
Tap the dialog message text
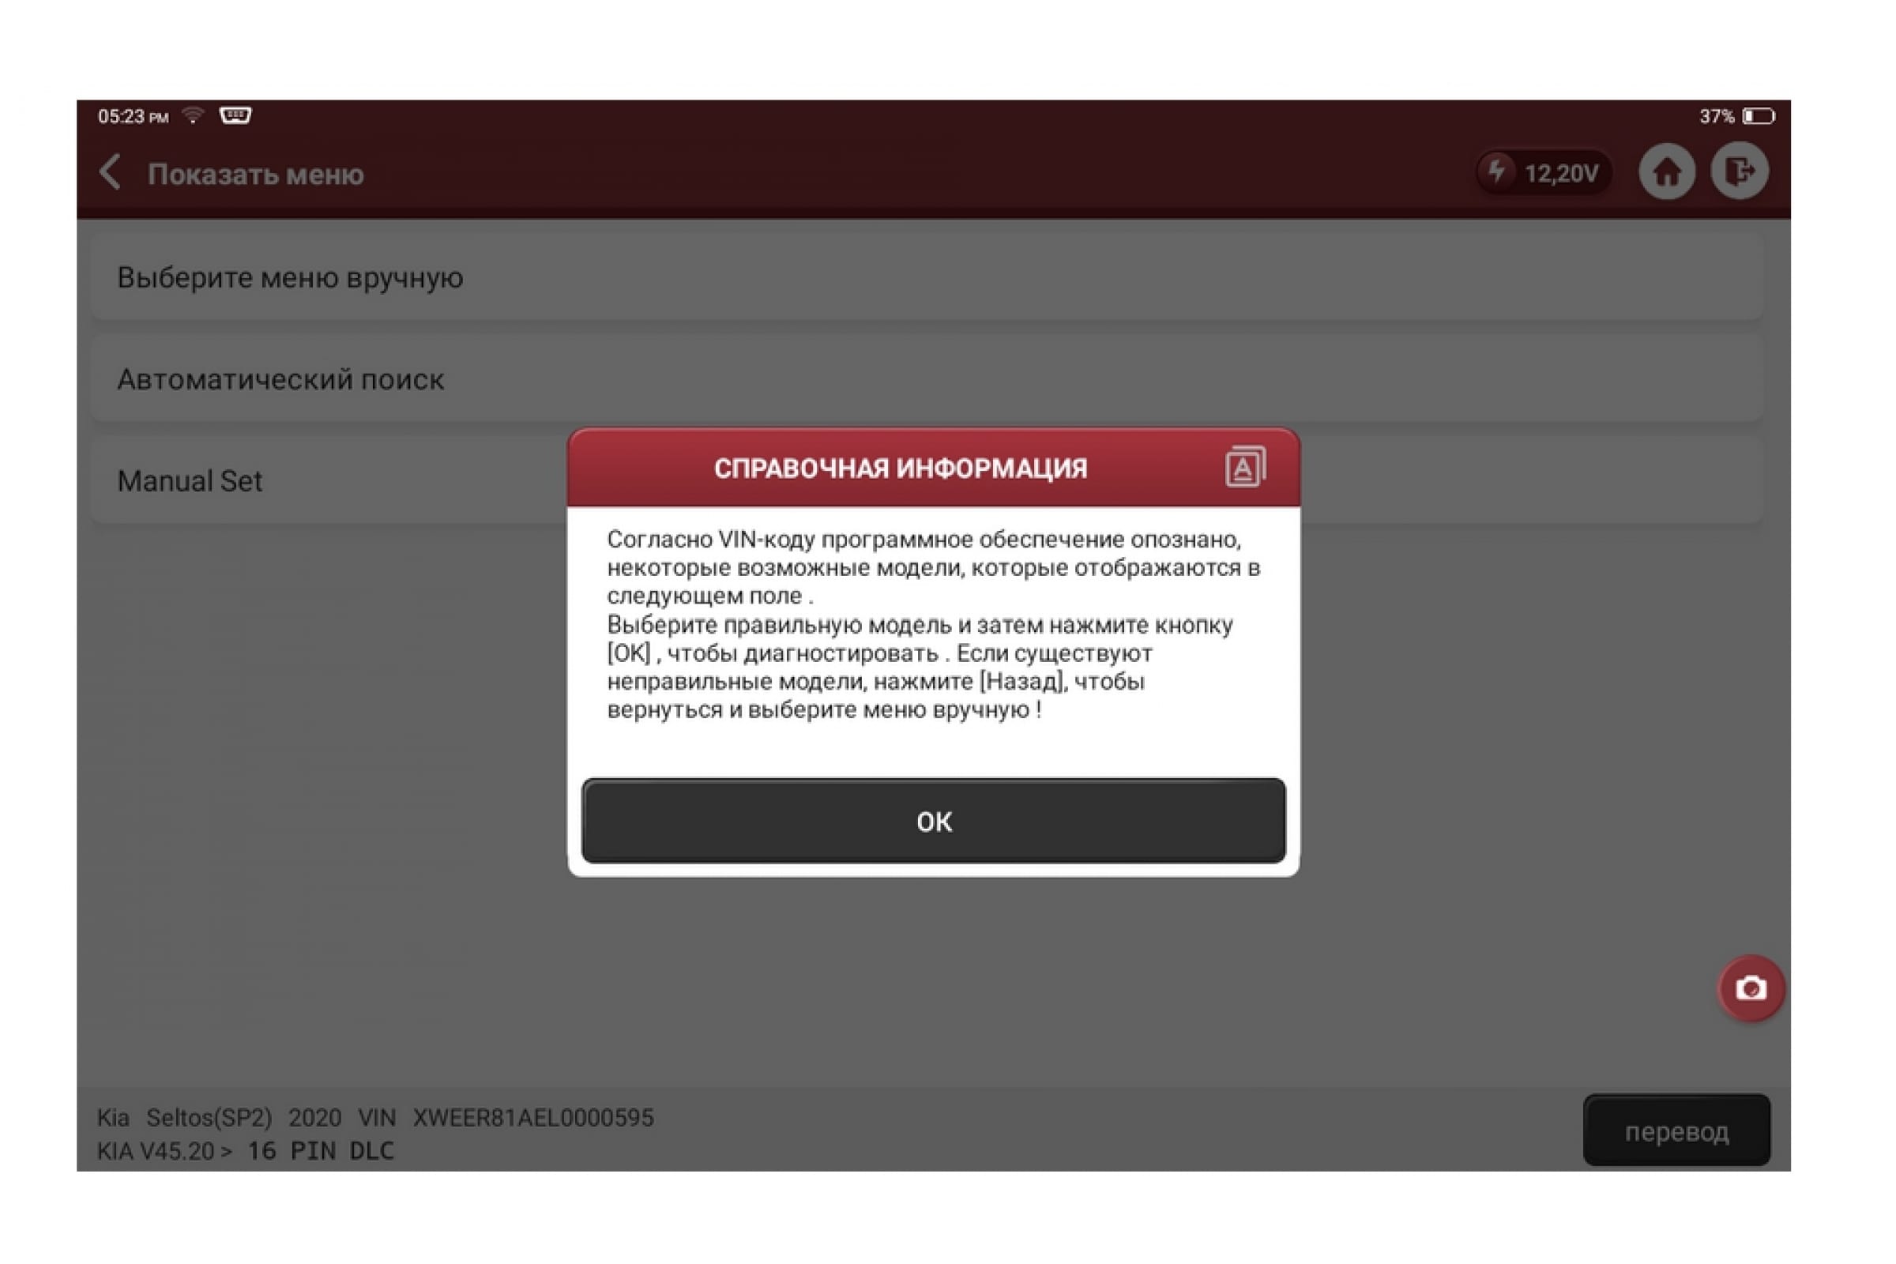tap(934, 624)
